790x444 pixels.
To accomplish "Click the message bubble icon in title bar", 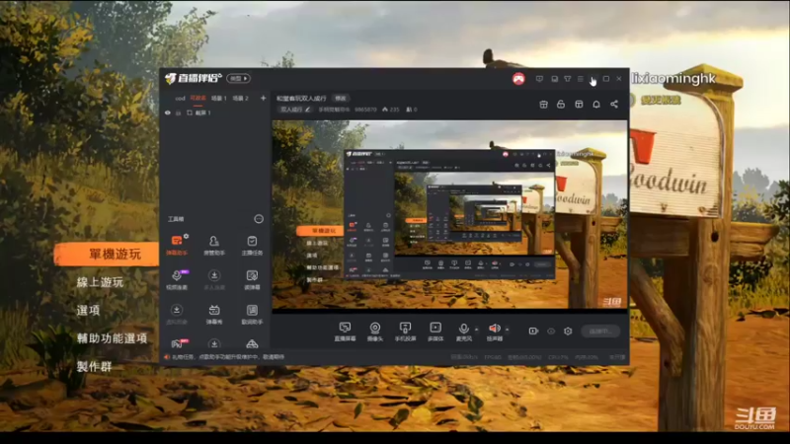I will point(539,79).
